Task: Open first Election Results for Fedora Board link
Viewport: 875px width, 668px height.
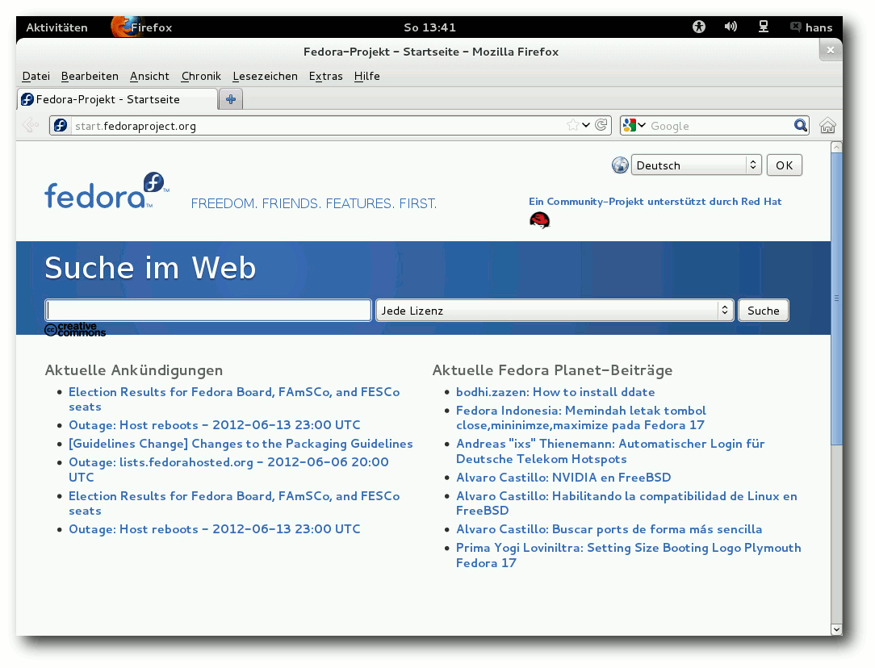Action: [234, 399]
